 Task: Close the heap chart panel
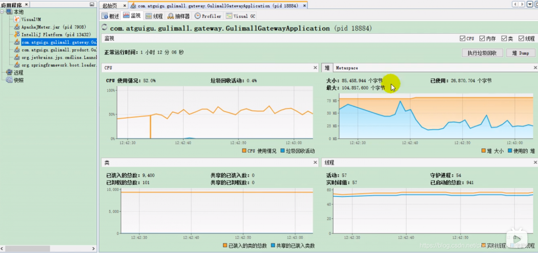click(535, 68)
